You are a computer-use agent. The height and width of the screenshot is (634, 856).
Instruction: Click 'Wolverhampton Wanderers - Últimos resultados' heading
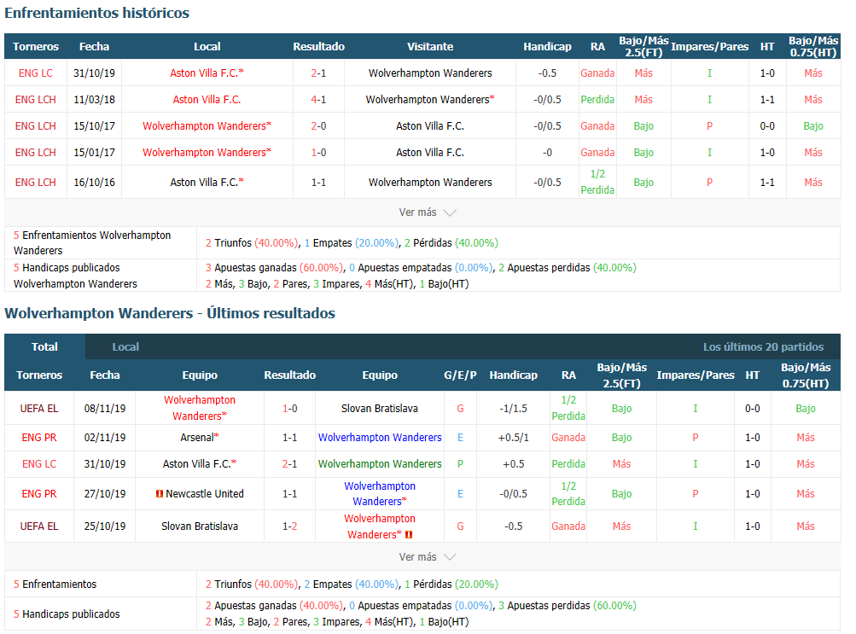pos(170,313)
